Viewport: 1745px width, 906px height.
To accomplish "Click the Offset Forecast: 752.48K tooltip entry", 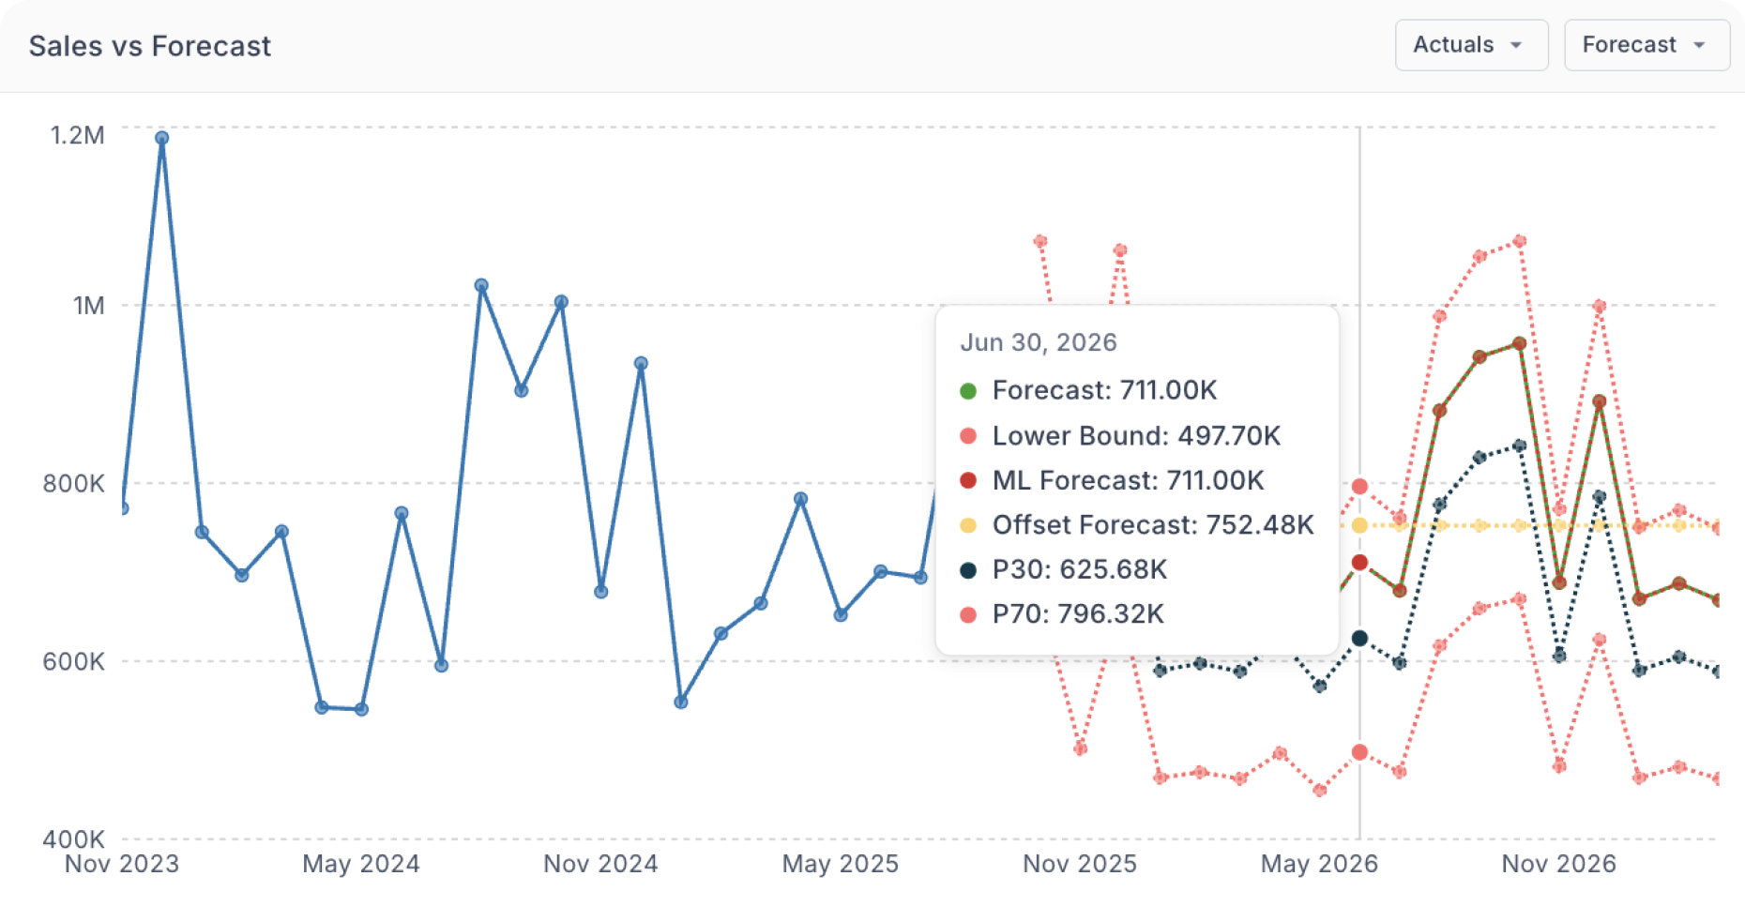I will coord(1153,525).
